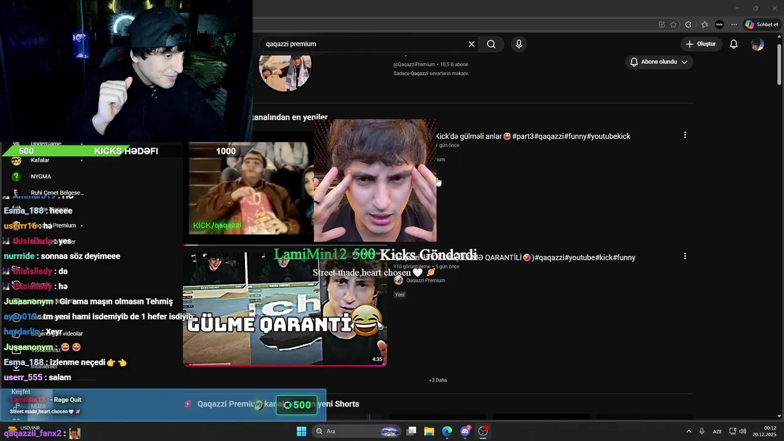The height and width of the screenshot is (441, 784).
Task: Open the Qaqazzi Premium channel avatar
Action: 285,72
